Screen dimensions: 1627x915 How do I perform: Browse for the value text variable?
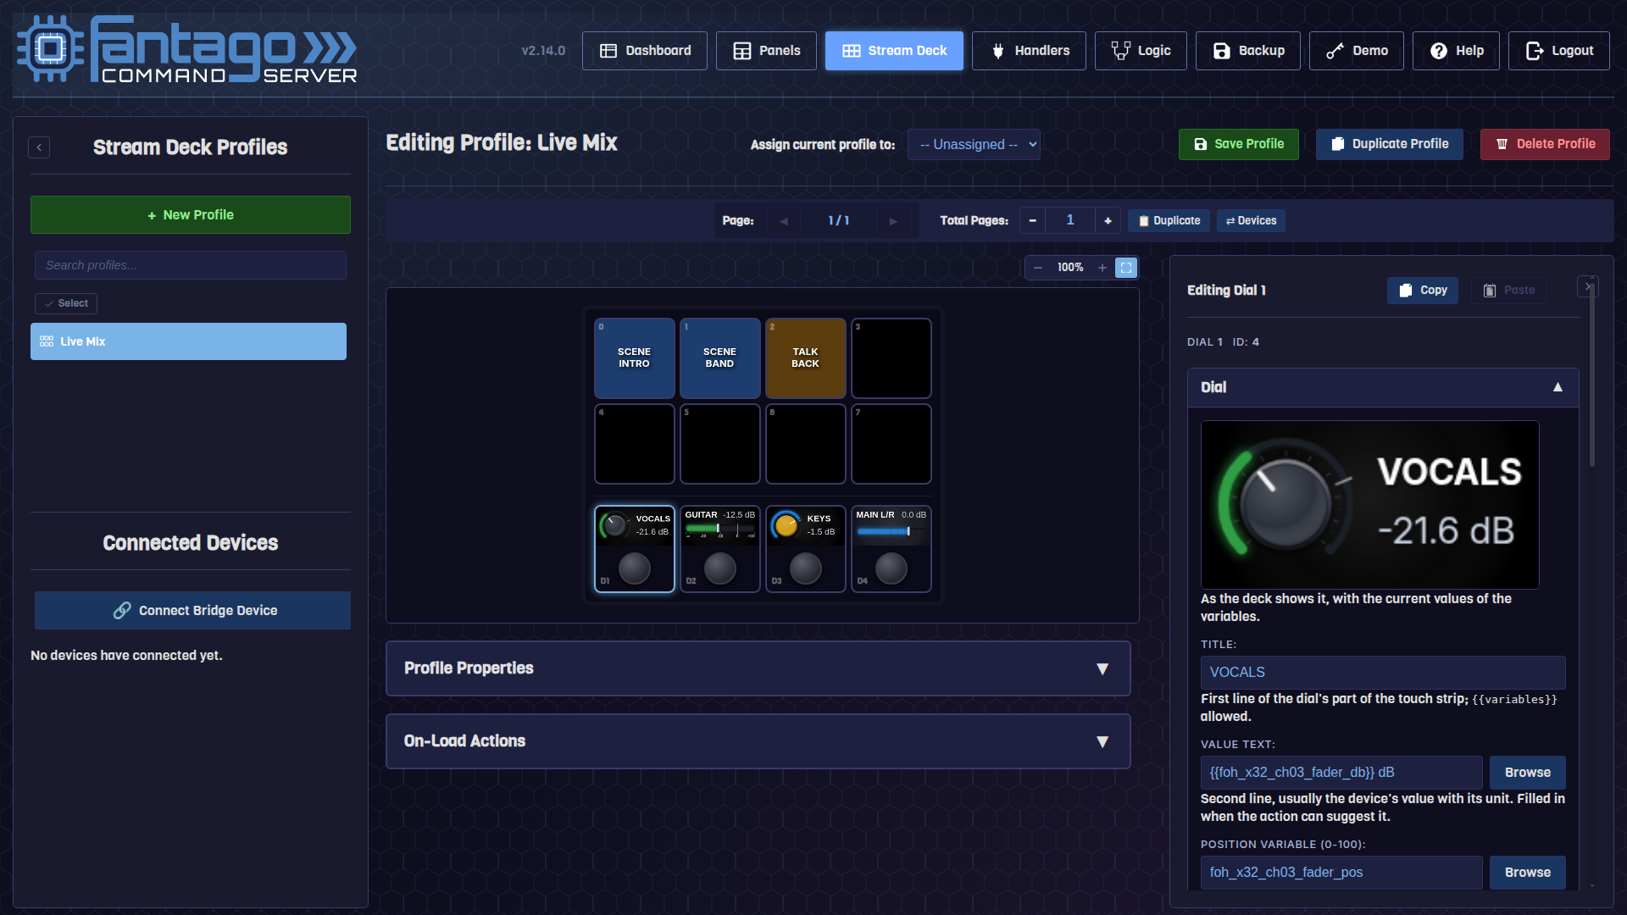[1528, 773]
